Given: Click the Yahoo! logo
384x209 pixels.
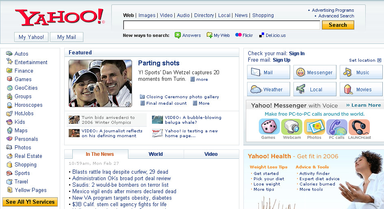Looking at the screenshot, I should click(x=60, y=17).
